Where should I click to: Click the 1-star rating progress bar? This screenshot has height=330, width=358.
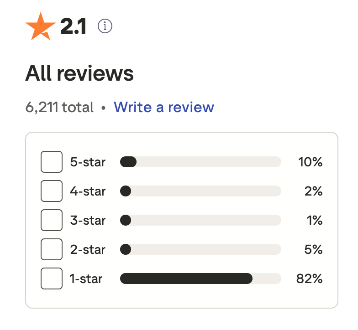(200, 278)
